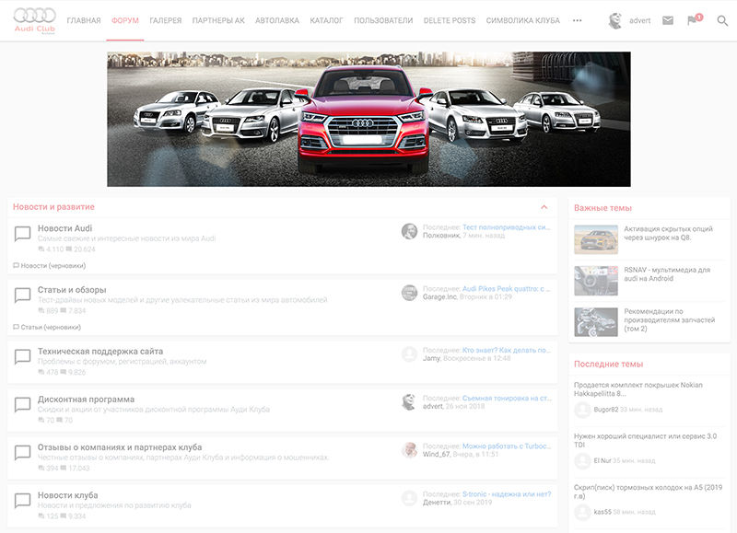This screenshot has height=533, width=737.
Task: Open the Q8 hidden options activation thumbnail
Action: point(596,239)
